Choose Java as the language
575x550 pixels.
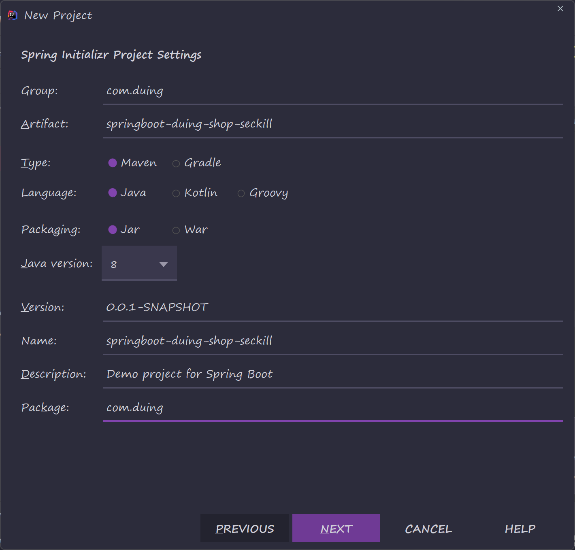tap(127, 193)
